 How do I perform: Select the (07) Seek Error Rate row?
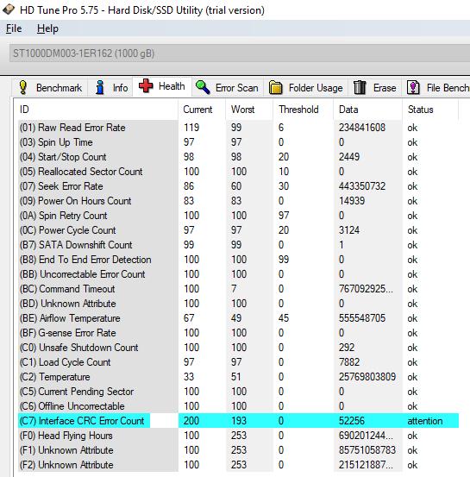[x=239, y=186]
